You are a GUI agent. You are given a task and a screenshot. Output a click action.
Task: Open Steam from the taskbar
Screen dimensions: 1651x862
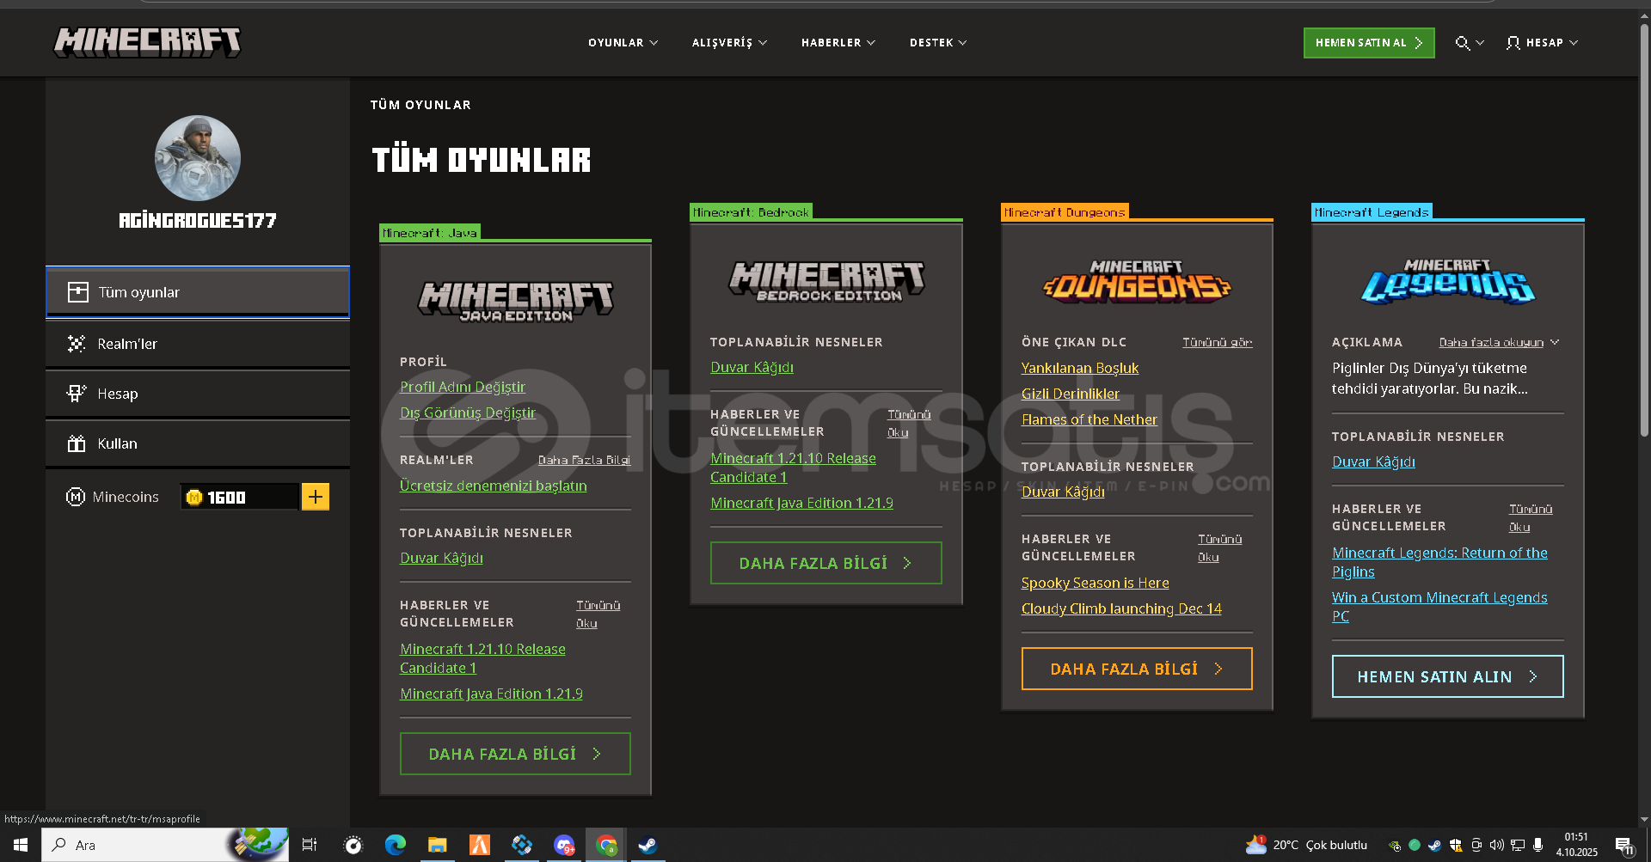tap(648, 845)
